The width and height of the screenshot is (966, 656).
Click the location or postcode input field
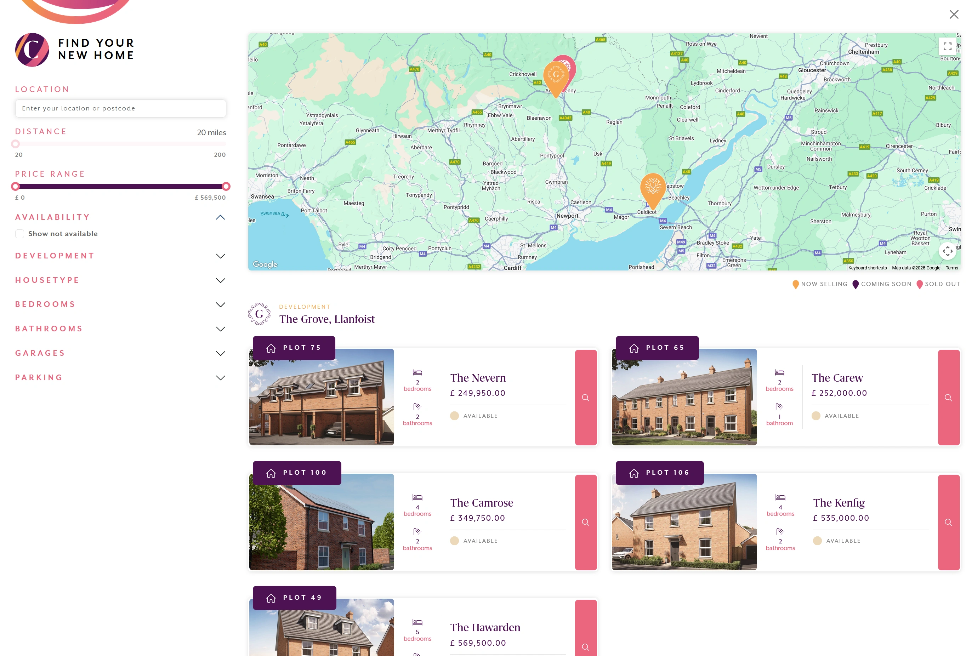(120, 108)
